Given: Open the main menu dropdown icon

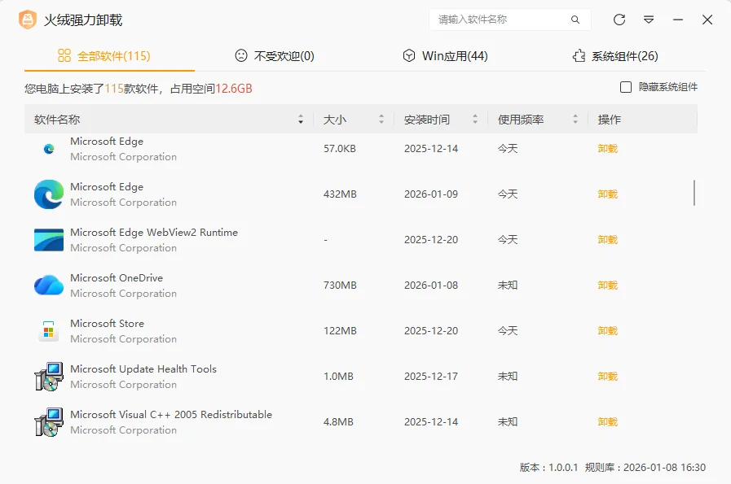Looking at the screenshot, I should (x=649, y=20).
